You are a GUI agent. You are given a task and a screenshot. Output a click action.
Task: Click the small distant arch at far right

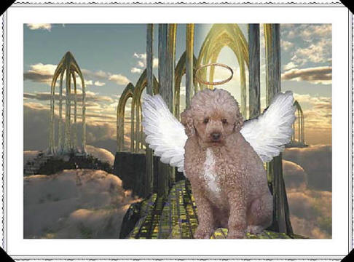click(x=299, y=124)
